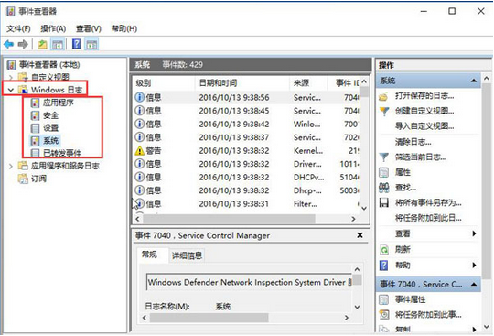Click 将所有事件另存为... action
The width and height of the screenshot is (494, 336).
[428, 202]
